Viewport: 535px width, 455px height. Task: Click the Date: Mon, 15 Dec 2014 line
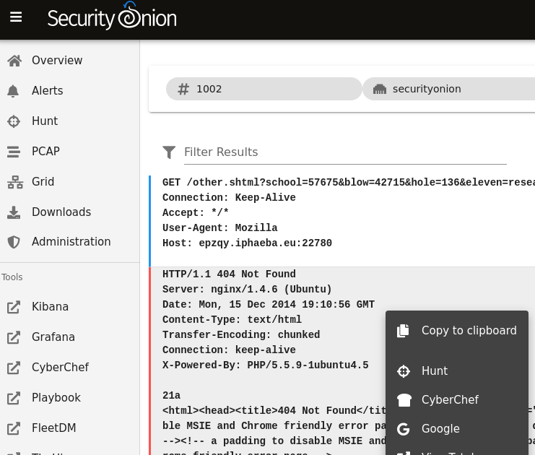(x=269, y=305)
